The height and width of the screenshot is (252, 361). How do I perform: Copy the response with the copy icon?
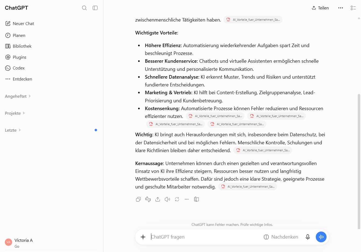pyautogui.click(x=138, y=199)
